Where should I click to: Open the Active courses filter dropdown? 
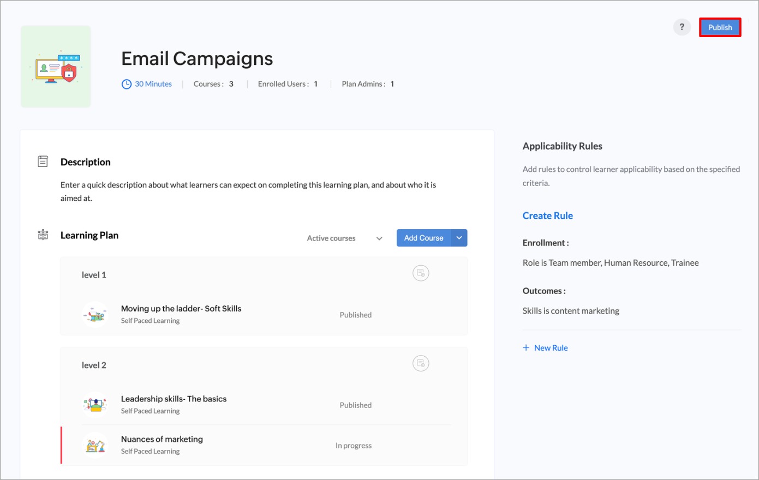(344, 238)
